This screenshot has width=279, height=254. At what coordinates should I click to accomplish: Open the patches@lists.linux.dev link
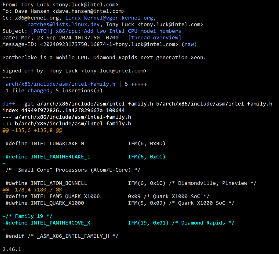tap(64, 24)
